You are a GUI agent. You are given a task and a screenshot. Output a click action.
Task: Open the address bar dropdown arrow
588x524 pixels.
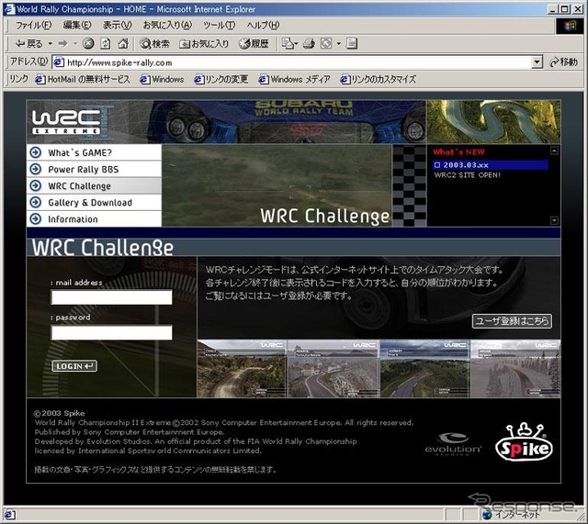tap(537, 62)
